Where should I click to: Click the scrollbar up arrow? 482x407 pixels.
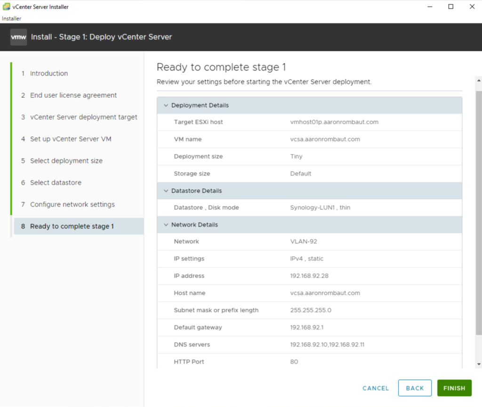click(479, 81)
